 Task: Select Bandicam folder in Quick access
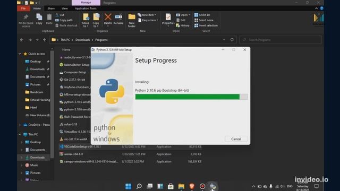34,92
